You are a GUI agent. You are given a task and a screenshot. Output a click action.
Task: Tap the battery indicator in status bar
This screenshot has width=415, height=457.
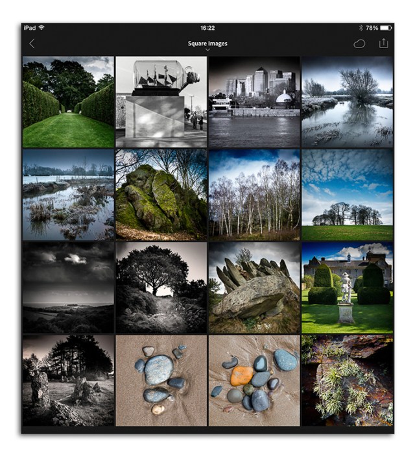(x=386, y=28)
